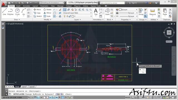Click the search binoculars icon
This screenshot has width=178, height=100.
click(x=127, y=3)
